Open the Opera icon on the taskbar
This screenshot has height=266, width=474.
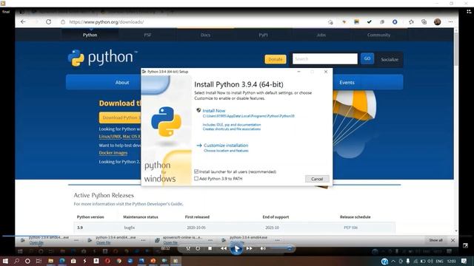[107, 261]
